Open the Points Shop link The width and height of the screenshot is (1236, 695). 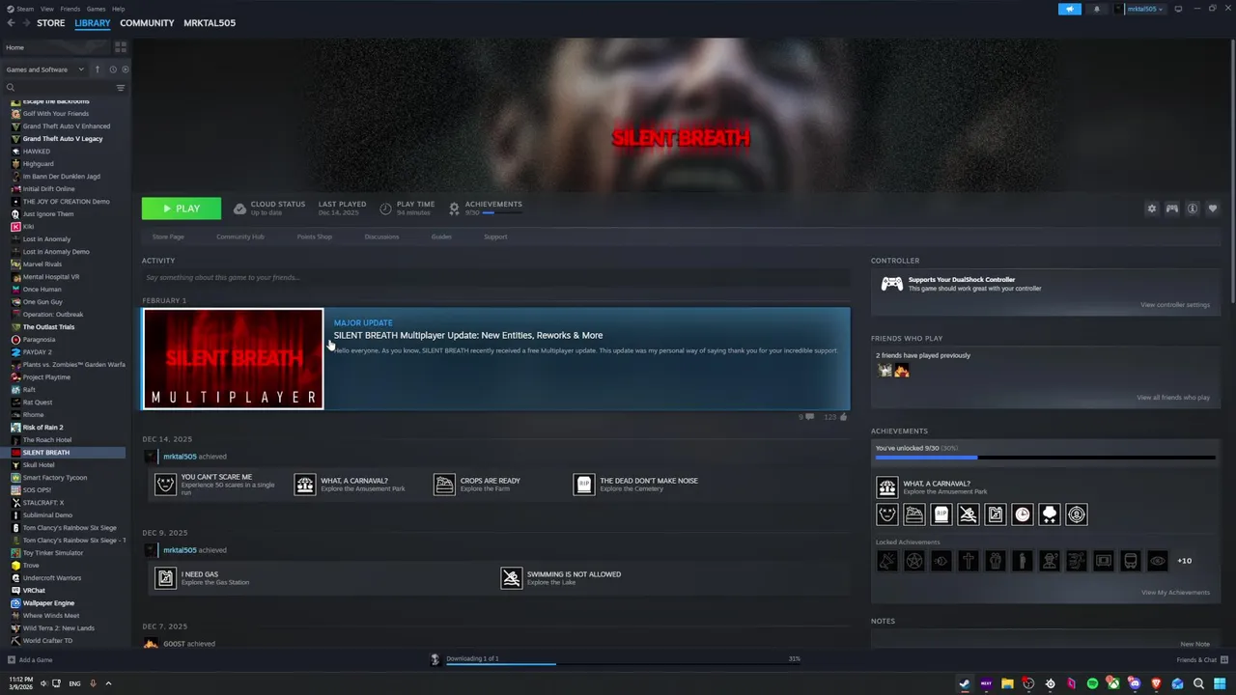(314, 236)
